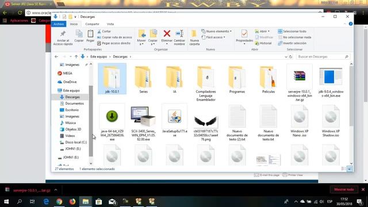Select Nuevo documento de texto (2).txt
This screenshot has width=368, height=207.
click(x=237, y=122)
